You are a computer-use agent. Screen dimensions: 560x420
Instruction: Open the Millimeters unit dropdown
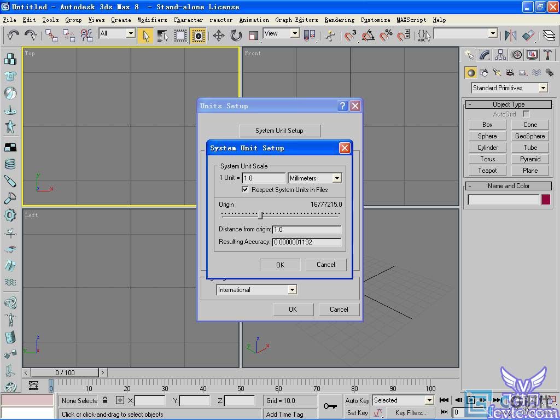tap(337, 178)
